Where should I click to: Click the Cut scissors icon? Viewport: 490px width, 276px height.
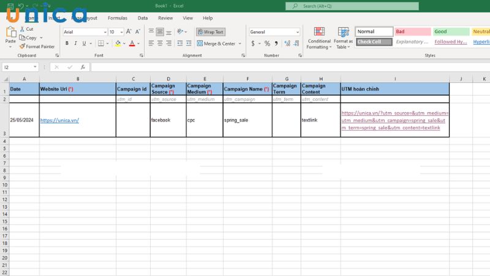point(22,29)
